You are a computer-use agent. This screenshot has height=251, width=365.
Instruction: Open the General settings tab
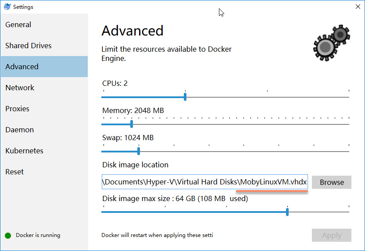tap(18, 25)
